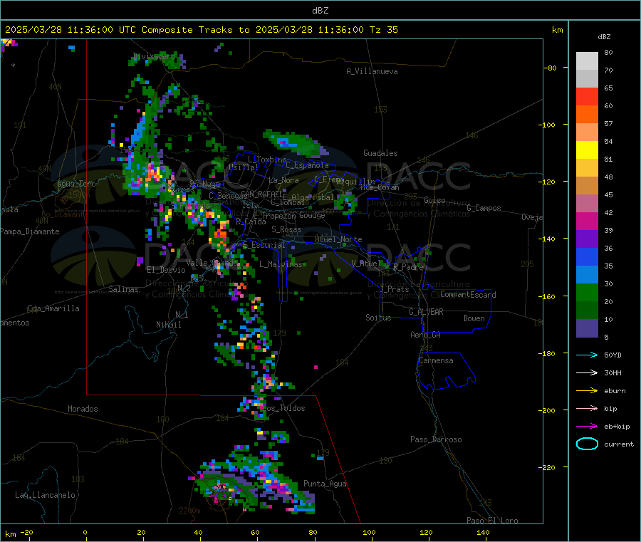The height and width of the screenshot is (542, 641).
Task: Click the '-160' y-axis tick label
Action: pos(548,296)
